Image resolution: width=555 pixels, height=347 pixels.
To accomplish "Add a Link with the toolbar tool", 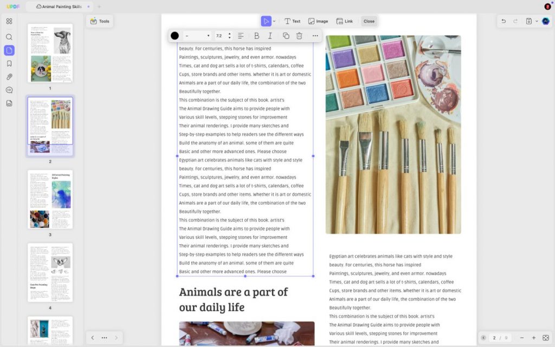I will coord(345,21).
